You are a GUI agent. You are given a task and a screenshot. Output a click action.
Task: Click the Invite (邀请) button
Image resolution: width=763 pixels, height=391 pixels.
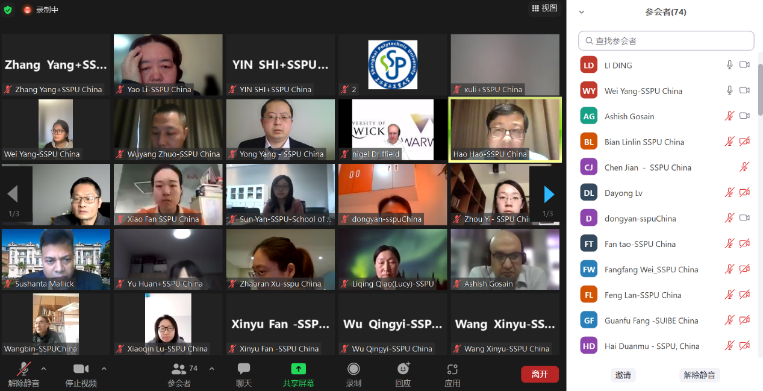click(623, 375)
